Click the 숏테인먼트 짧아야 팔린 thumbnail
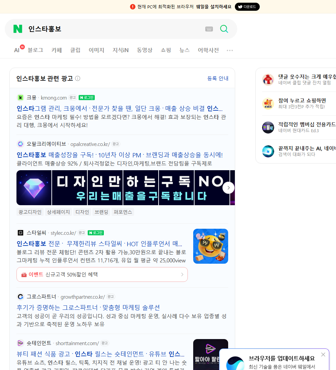This screenshot has height=370, width=336. [x=211, y=355]
